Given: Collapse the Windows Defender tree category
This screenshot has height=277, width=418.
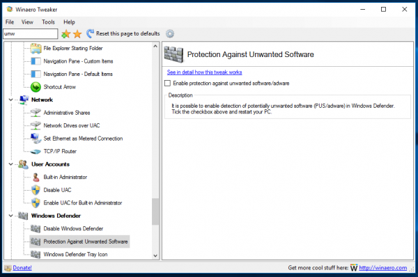Looking at the screenshot, I should point(10,216).
